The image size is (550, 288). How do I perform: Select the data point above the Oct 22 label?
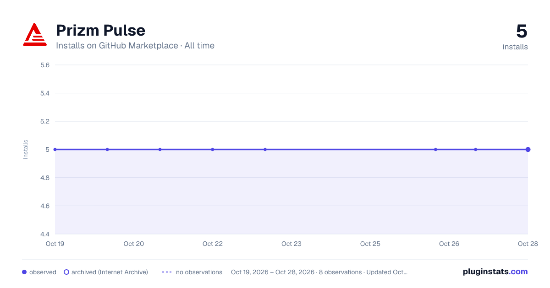213,149
